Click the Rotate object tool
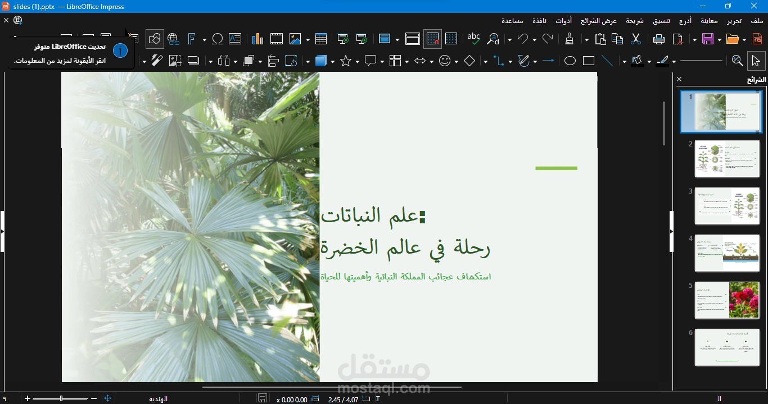This screenshot has height=404, width=768. tap(291, 61)
